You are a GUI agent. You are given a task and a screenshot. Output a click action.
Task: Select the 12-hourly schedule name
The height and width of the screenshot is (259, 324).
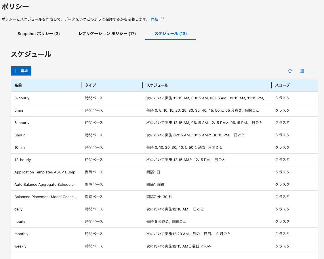click(22, 160)
